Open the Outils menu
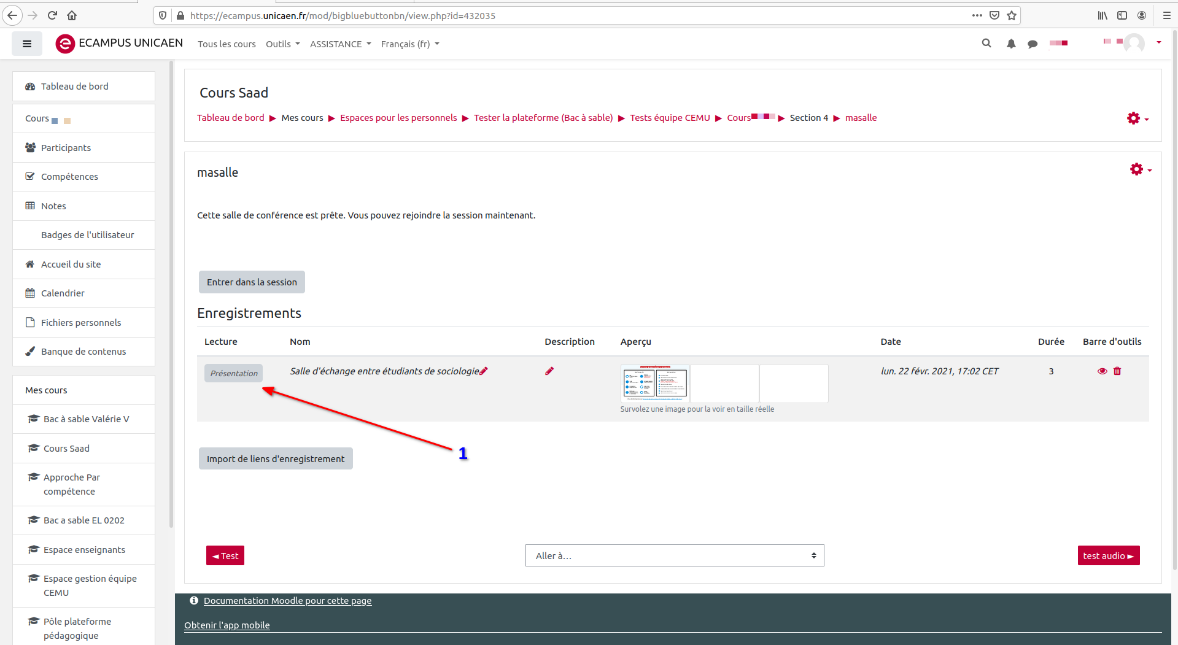 click(x=282, y=44)
